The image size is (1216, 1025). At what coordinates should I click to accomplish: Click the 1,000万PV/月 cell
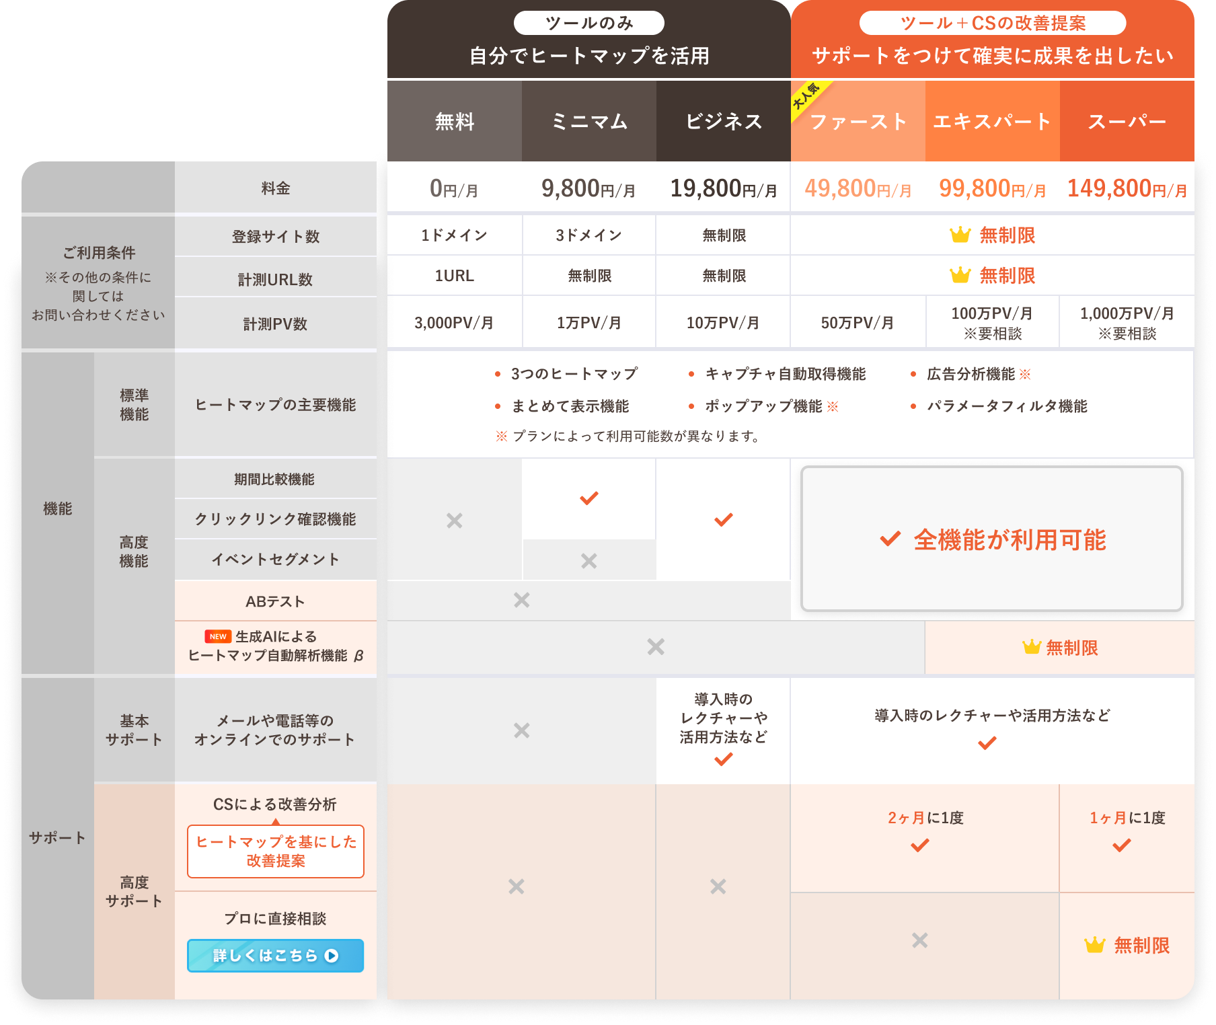[1127, 323]
